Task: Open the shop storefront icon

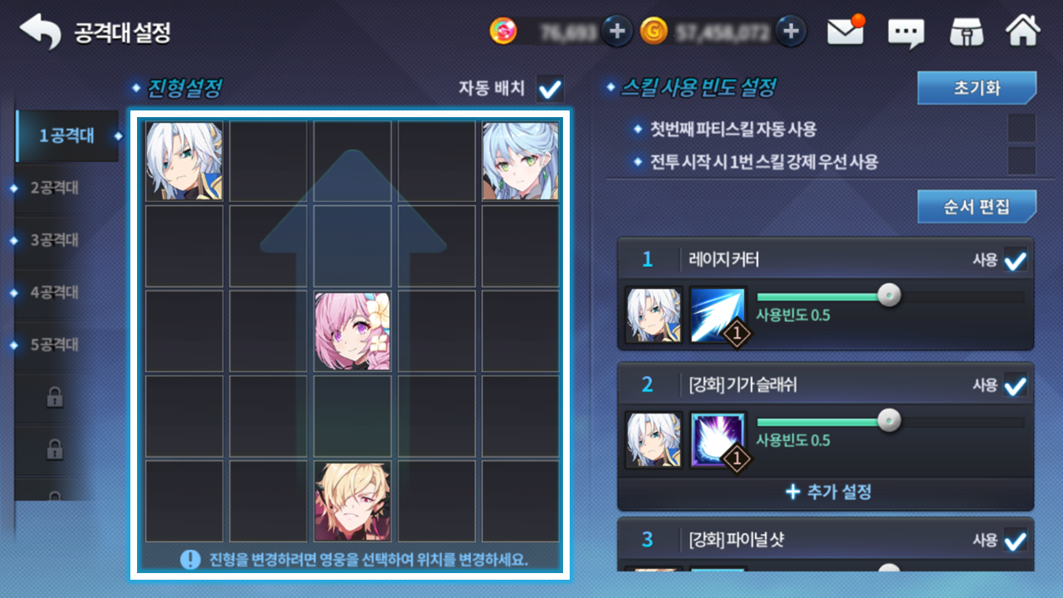Action: click(x=967, y=32)
